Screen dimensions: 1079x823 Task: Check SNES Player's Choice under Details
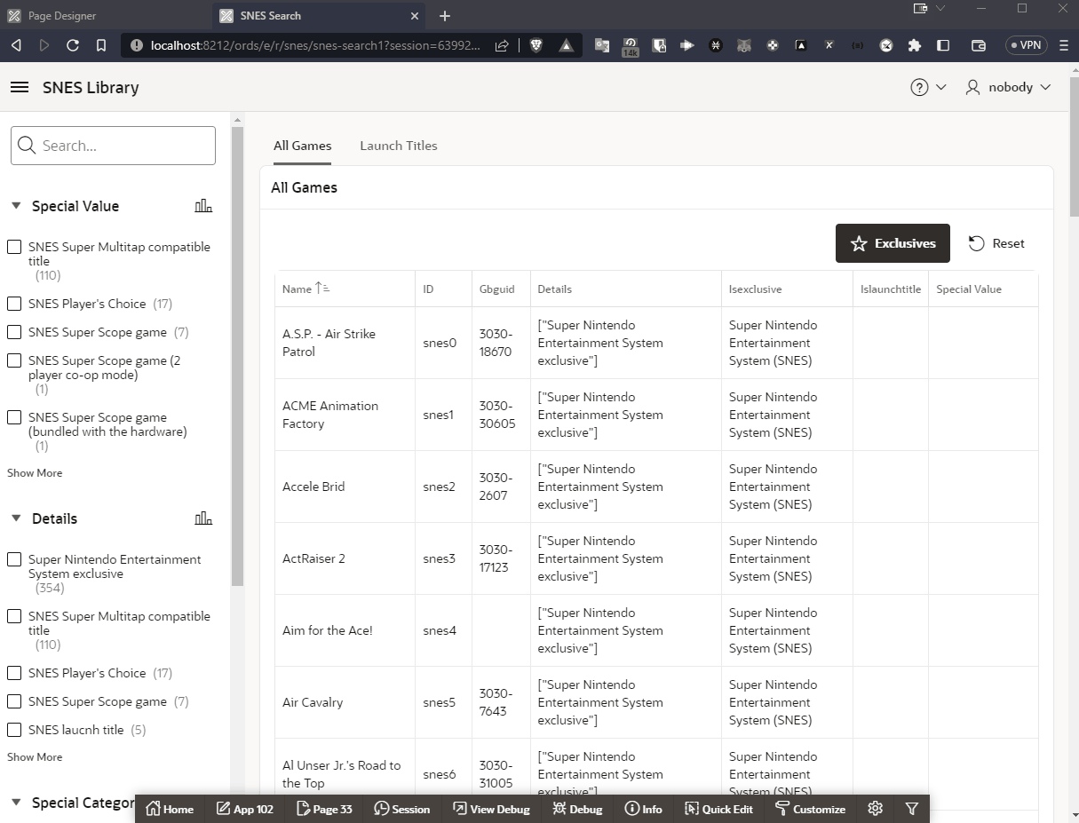[x=14, y=673]
